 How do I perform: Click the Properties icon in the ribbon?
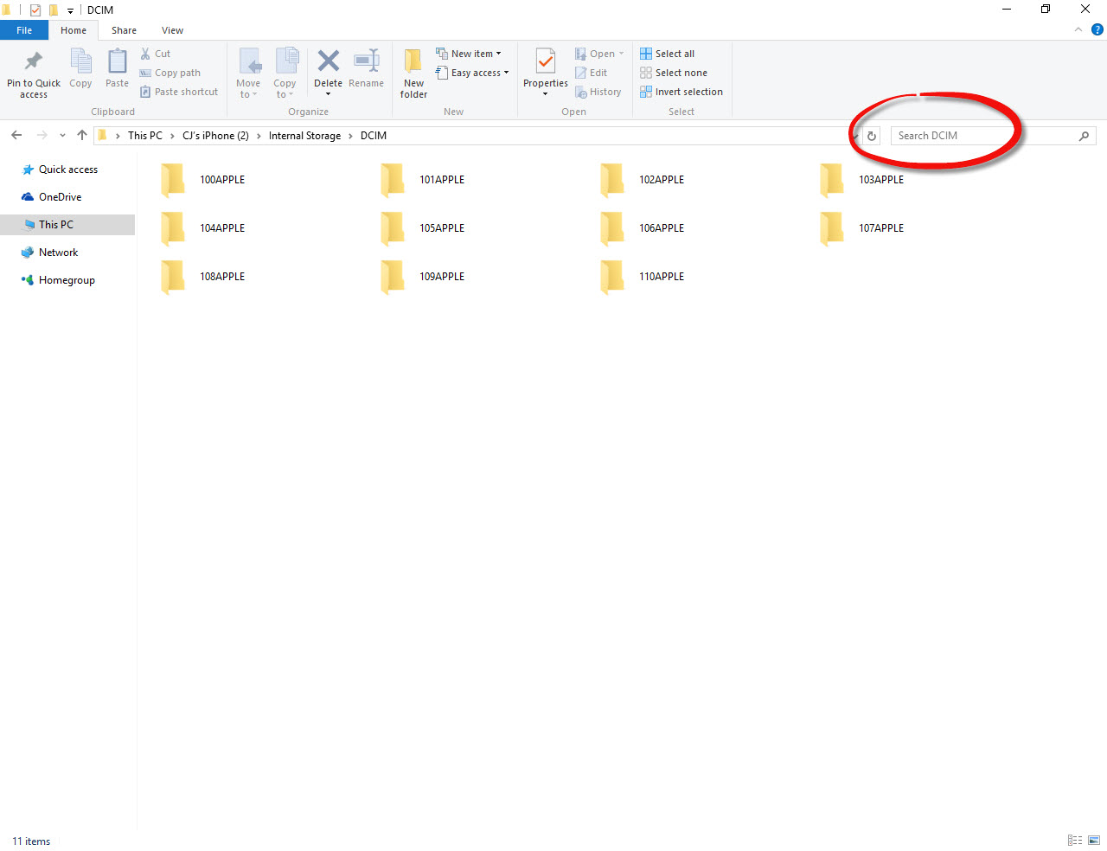[545, 62]
